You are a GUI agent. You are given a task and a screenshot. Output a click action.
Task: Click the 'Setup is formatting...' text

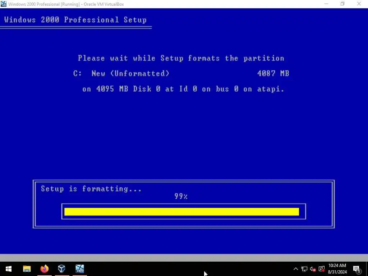click(91, 189)
